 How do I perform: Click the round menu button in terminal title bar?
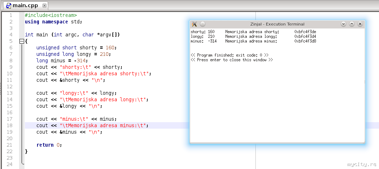pos(202,24)
